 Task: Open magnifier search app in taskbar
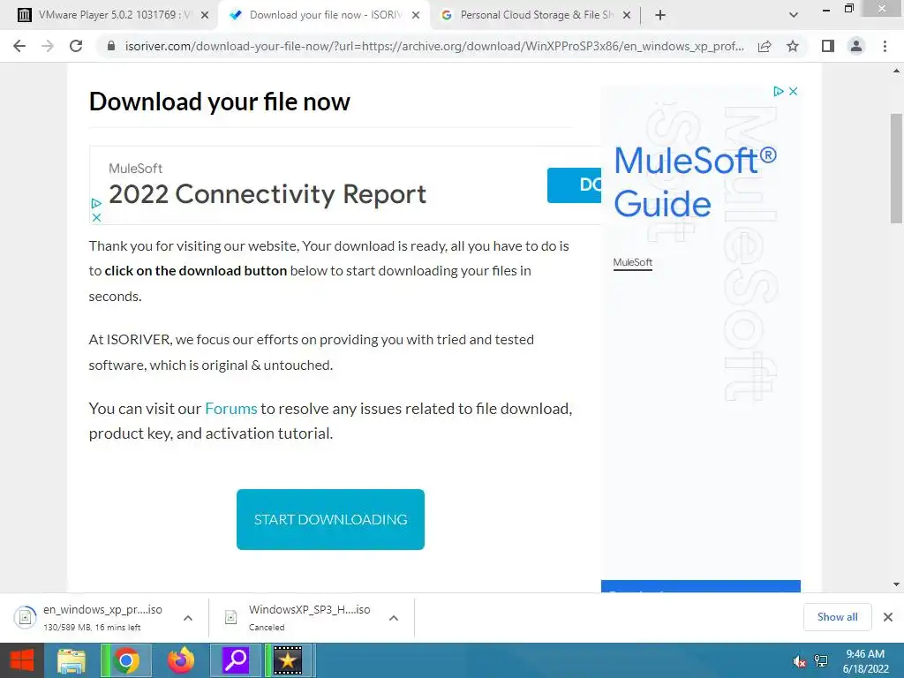pyautogui.click(x=235, y=660)
